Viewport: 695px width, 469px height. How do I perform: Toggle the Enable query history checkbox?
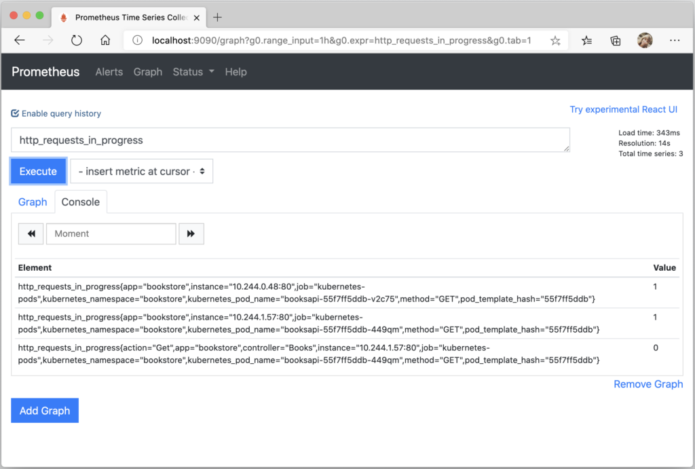pos(15,113)
